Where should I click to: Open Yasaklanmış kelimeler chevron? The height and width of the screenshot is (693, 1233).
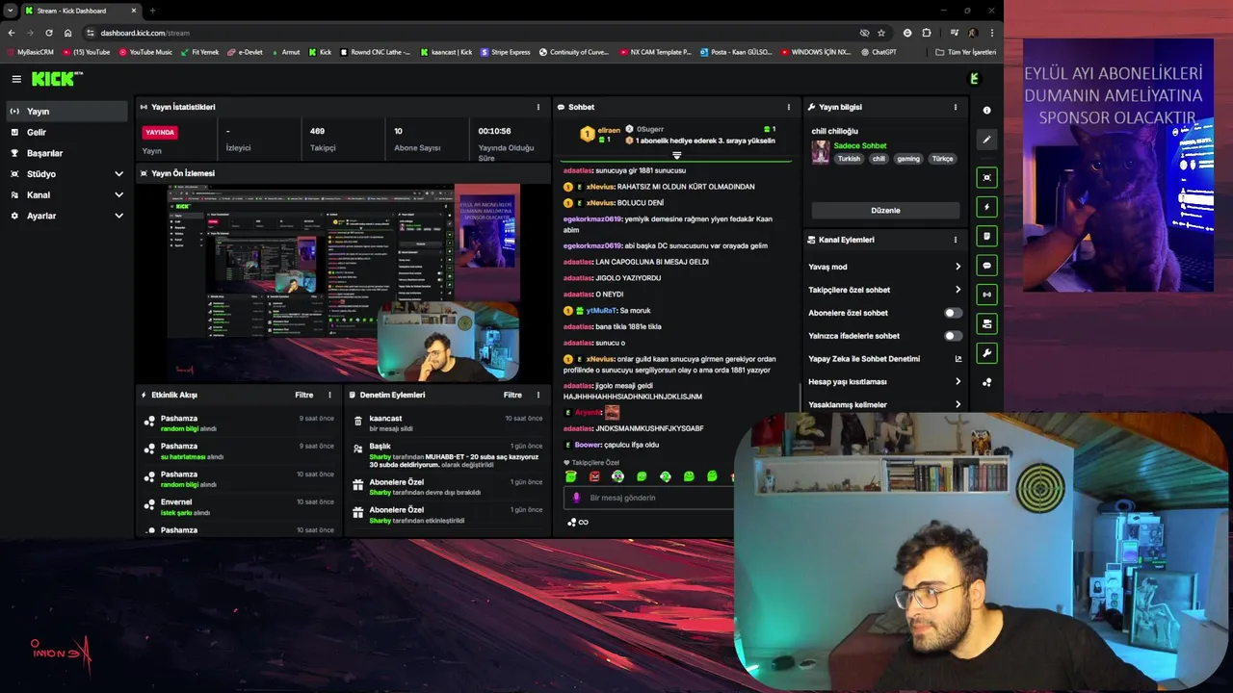(x=958, y=404)
